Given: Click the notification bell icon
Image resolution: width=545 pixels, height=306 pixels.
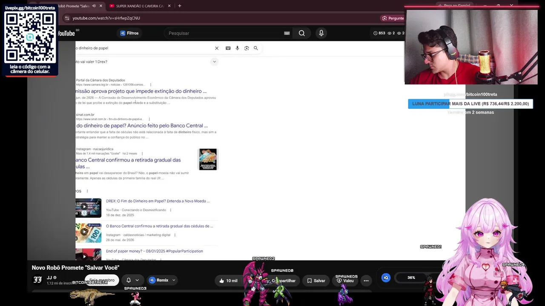Looking at the screenshot, I should pyautogui.click(x=129, y=280).
